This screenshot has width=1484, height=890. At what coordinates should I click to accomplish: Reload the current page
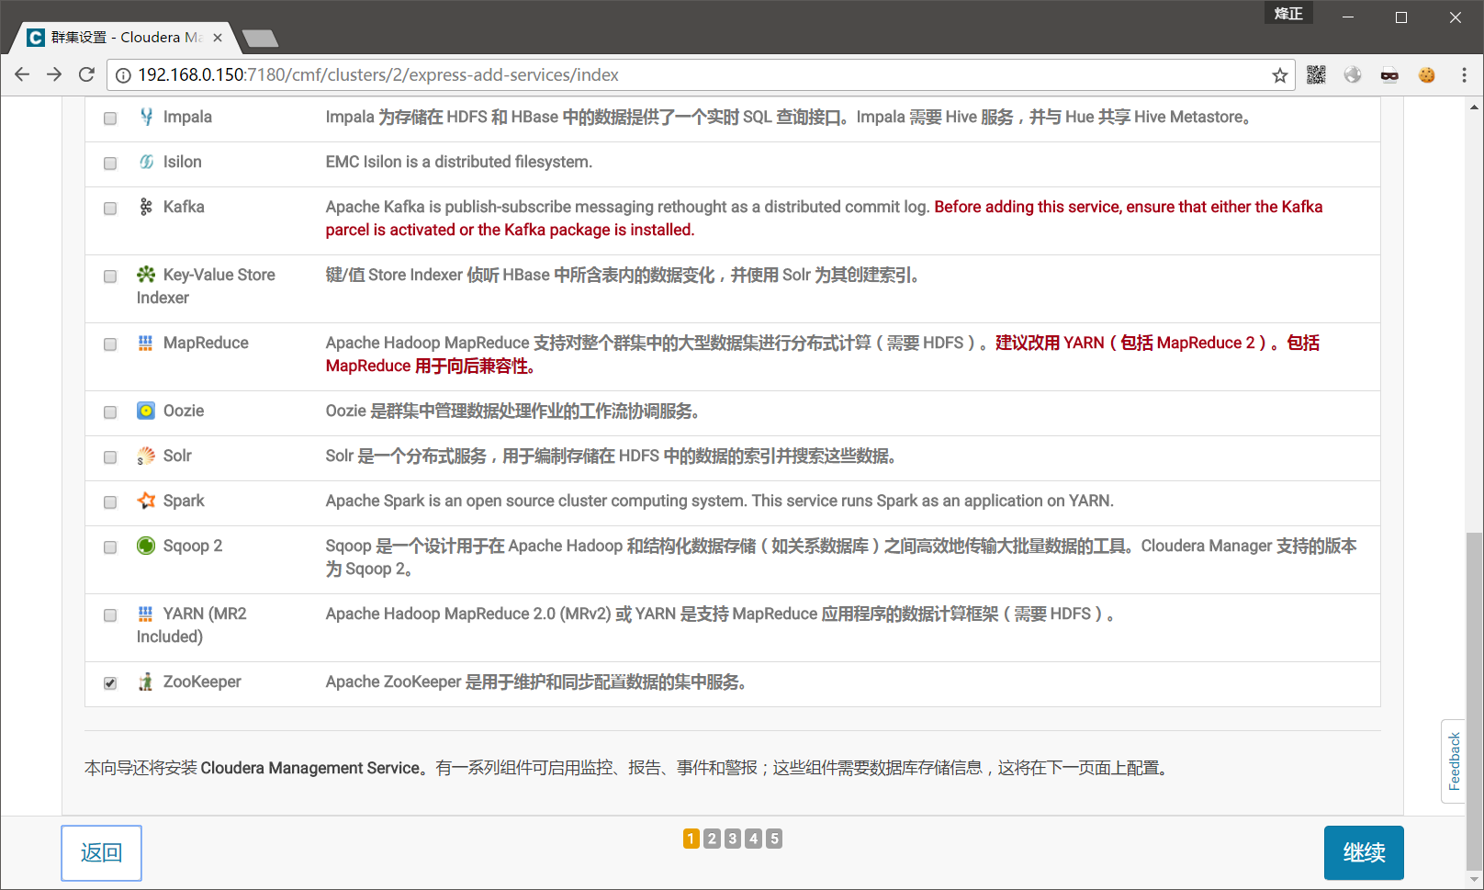(86, 74)
